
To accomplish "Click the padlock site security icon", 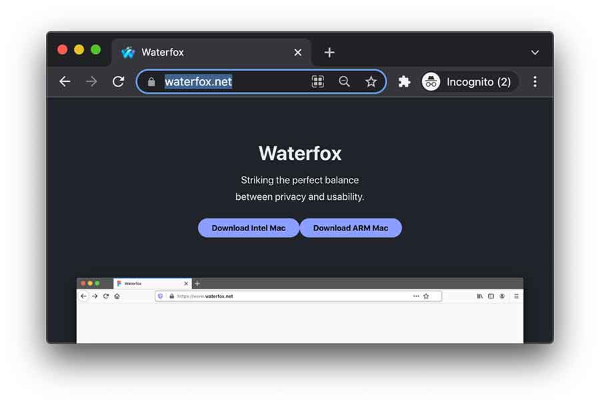I will point(151,81).
